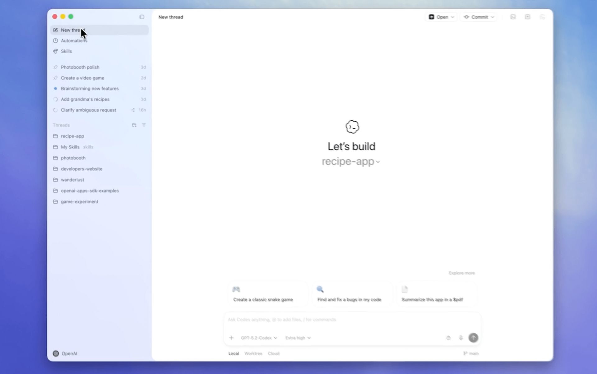This screenshot has height=374, width=597.
Task: Open the GPT-5.2-Codex model dropdown
Action: click(259, 338)
